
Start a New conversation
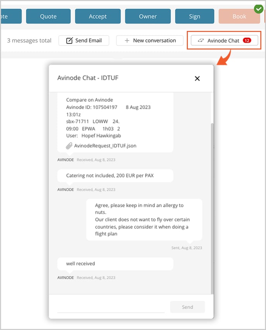click(x=150, y=40)
